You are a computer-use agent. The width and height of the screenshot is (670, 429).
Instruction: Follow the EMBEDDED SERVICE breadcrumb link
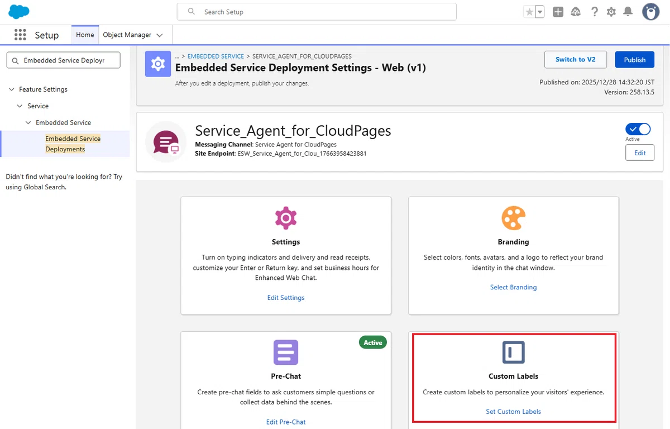[216, 56]
